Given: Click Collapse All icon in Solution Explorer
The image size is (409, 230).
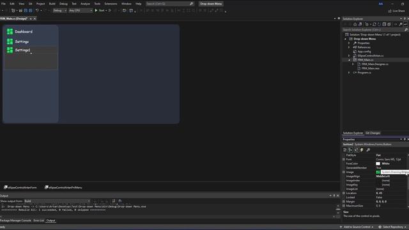Looking at the screenshot, I should coord(384,24).
